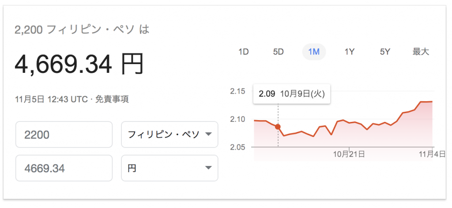Show the 1Y chart range
This screenshot has height=208, width=452.
click(350, 52)
